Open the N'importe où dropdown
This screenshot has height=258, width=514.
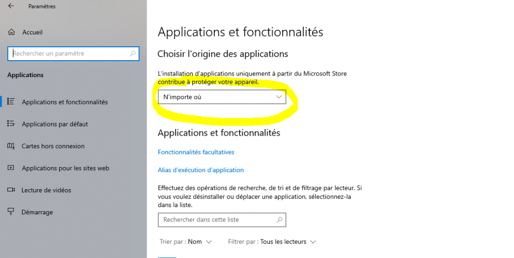point(222,97)
